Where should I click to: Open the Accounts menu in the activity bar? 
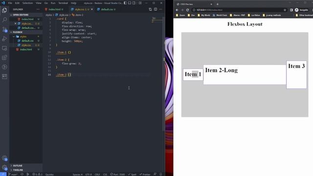[x=4, y=158]
